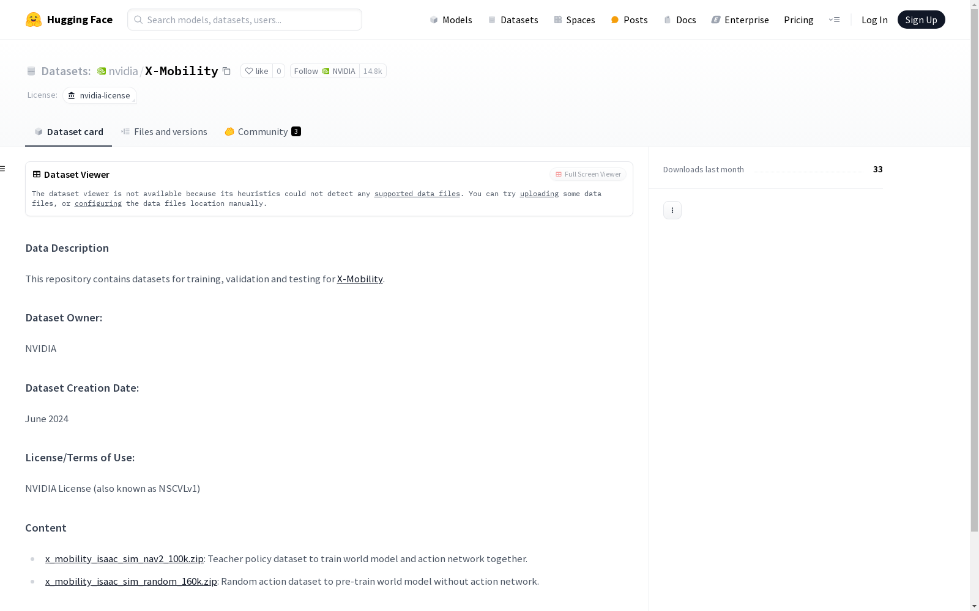
Task: Click the search magnifier icon
Action: [x=138, y=20]
